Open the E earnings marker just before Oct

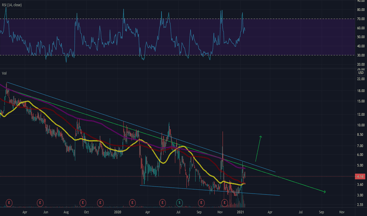click(83, 203)
